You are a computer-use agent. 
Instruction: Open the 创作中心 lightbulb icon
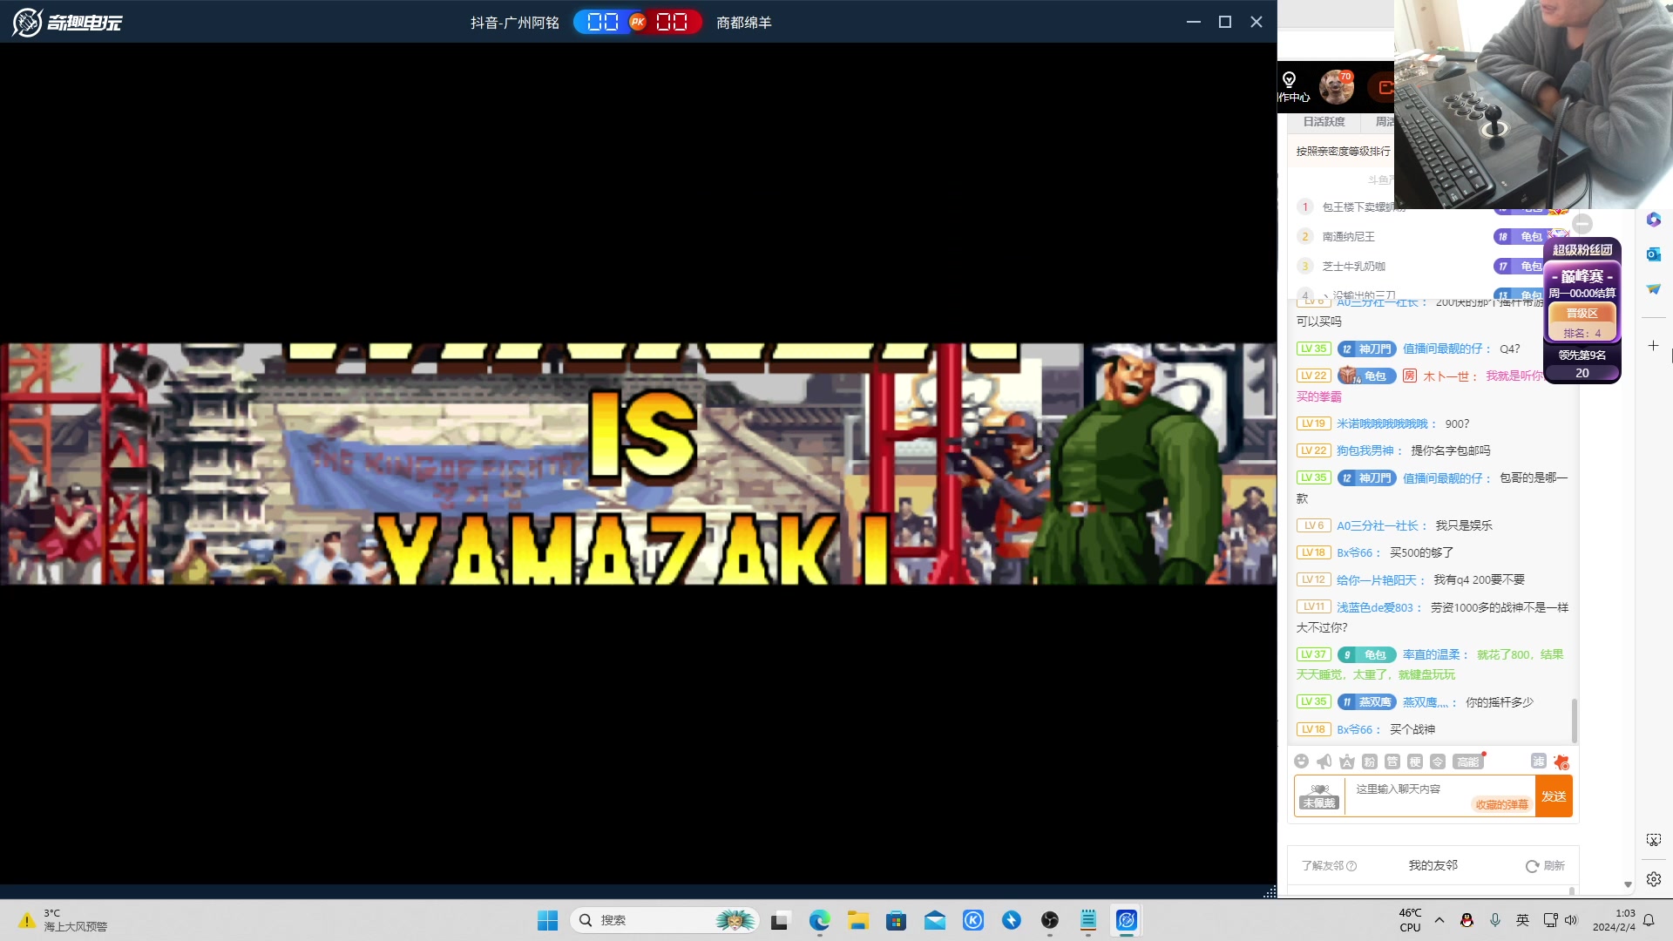[1291, 87]
